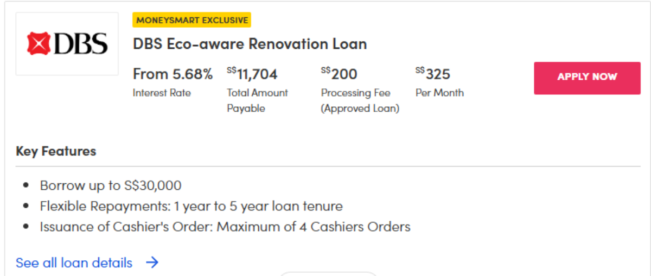Click the red DBS star emblem
This screenshot has height=276, width=651.
pyautogui.click(x=38, y=44)
